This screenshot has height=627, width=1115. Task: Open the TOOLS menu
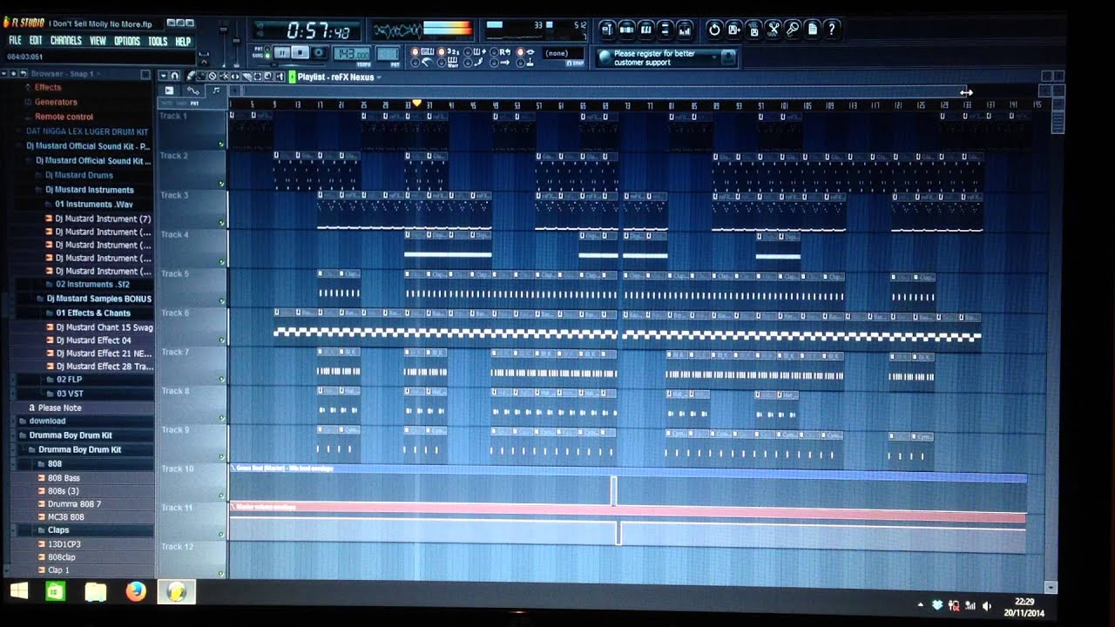[158, 41]
